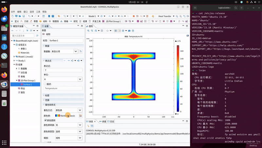The width and height of the screenshot is (262, 148).
Task: Enable the 描述 checkbox
Action: [46, 84]
